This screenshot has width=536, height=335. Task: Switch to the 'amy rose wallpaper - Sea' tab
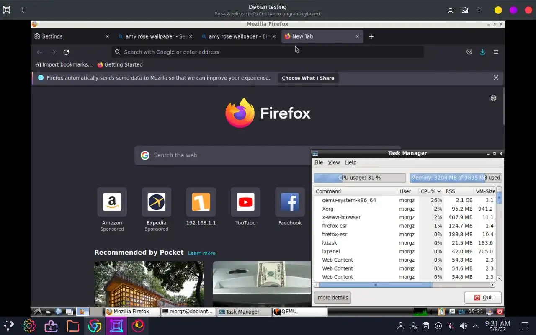(155, 36)
